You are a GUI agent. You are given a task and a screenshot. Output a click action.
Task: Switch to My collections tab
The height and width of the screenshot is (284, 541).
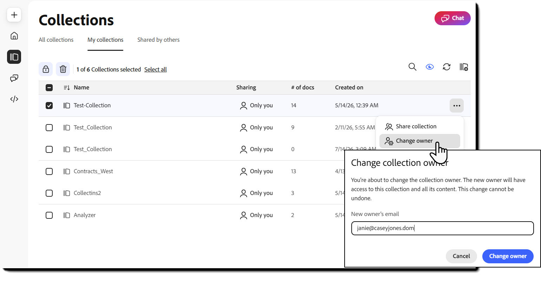105,40
